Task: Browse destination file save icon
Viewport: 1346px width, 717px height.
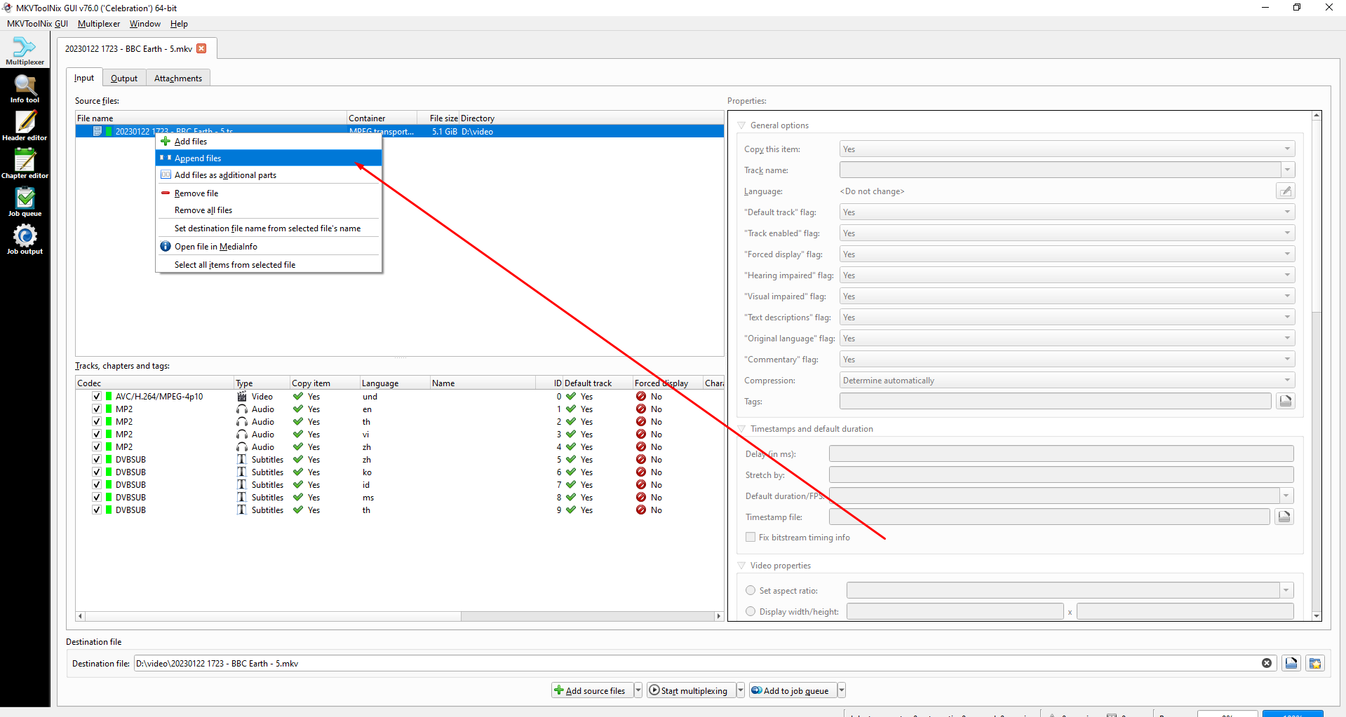Action: [x=1291, y=663]
